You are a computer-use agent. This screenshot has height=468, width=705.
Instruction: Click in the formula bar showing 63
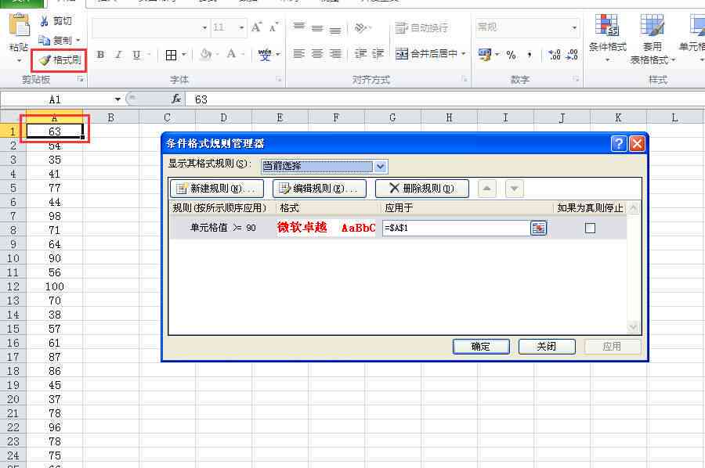tap(445, 99)
